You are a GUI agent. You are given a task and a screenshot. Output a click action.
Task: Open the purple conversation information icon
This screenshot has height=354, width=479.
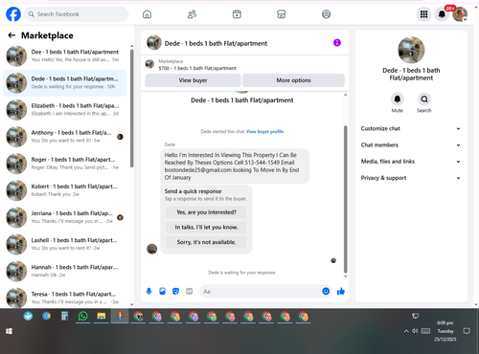pos(337,43)
